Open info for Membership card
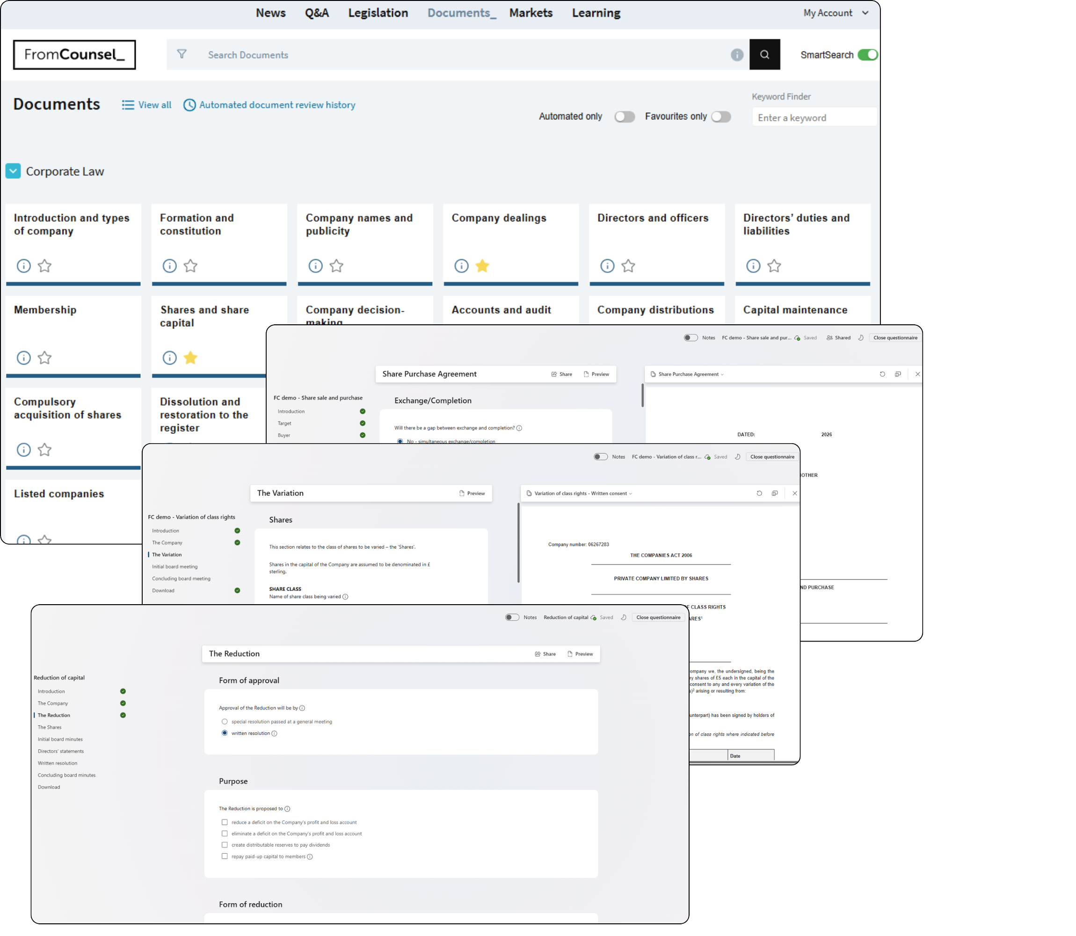 pos(23,358)
